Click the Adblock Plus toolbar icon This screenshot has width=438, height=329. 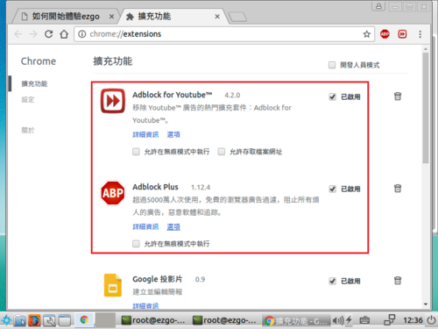click(385, 34)
